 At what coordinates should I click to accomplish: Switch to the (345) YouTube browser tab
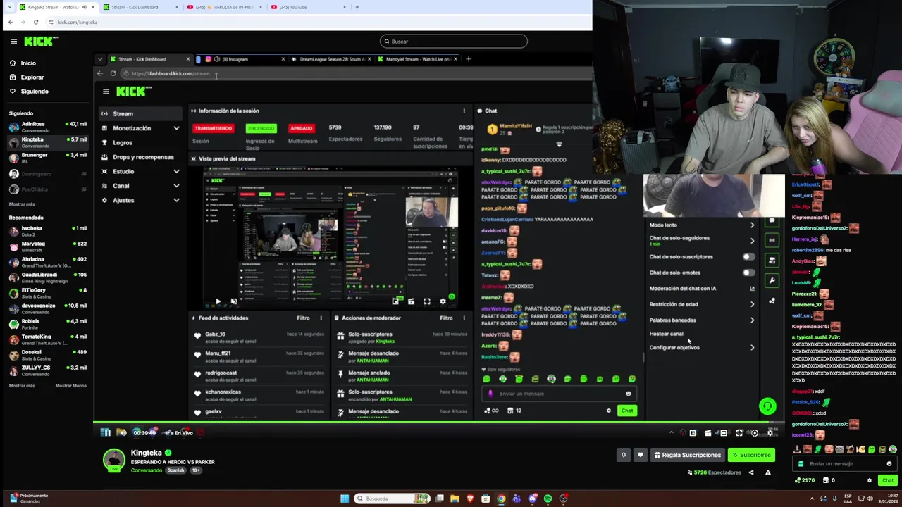308,7
